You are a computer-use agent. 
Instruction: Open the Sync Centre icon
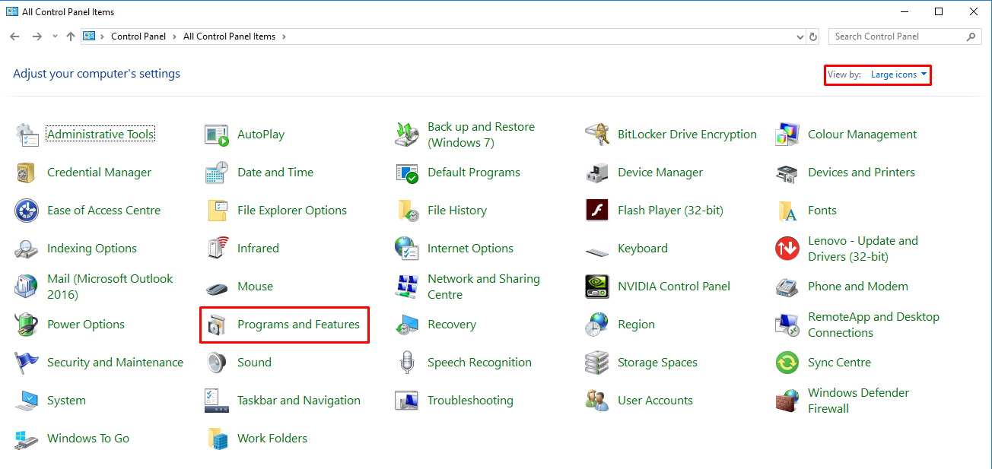tap(787, 363)
